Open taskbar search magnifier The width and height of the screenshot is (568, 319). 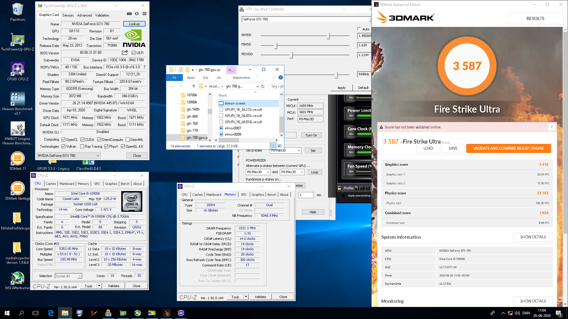click(21, 313)
